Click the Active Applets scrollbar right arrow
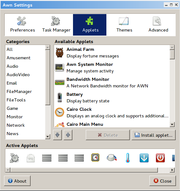Screen dimensions: 180x191 pyautogui.click(x=172, y=170)
